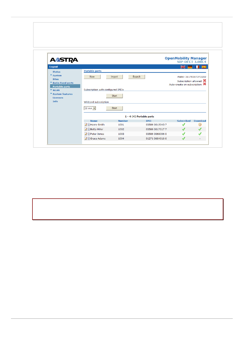This screenshot has height=346, width=244.
Task: Open the wildcard subscription 30 min dropdown
Action: pyautogui.click(x=90, y=108)
